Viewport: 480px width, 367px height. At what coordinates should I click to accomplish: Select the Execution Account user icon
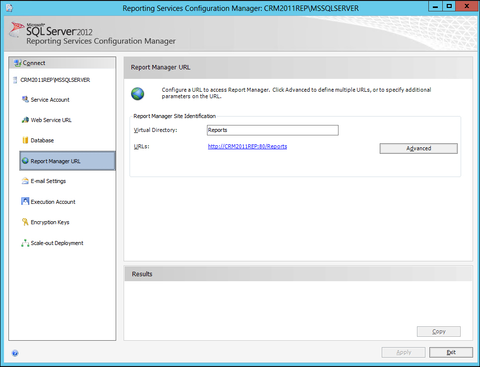(x=25, y=201)
